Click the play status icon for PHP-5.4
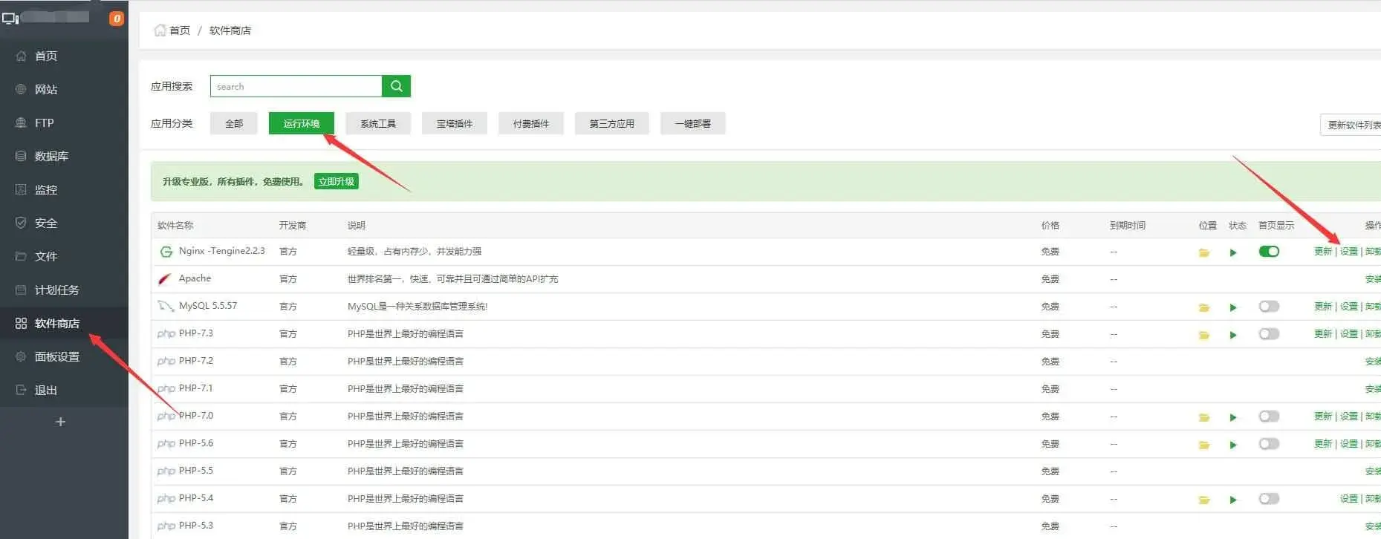Viewport: 1381px width, 539px height. [x=1233, y=500]
